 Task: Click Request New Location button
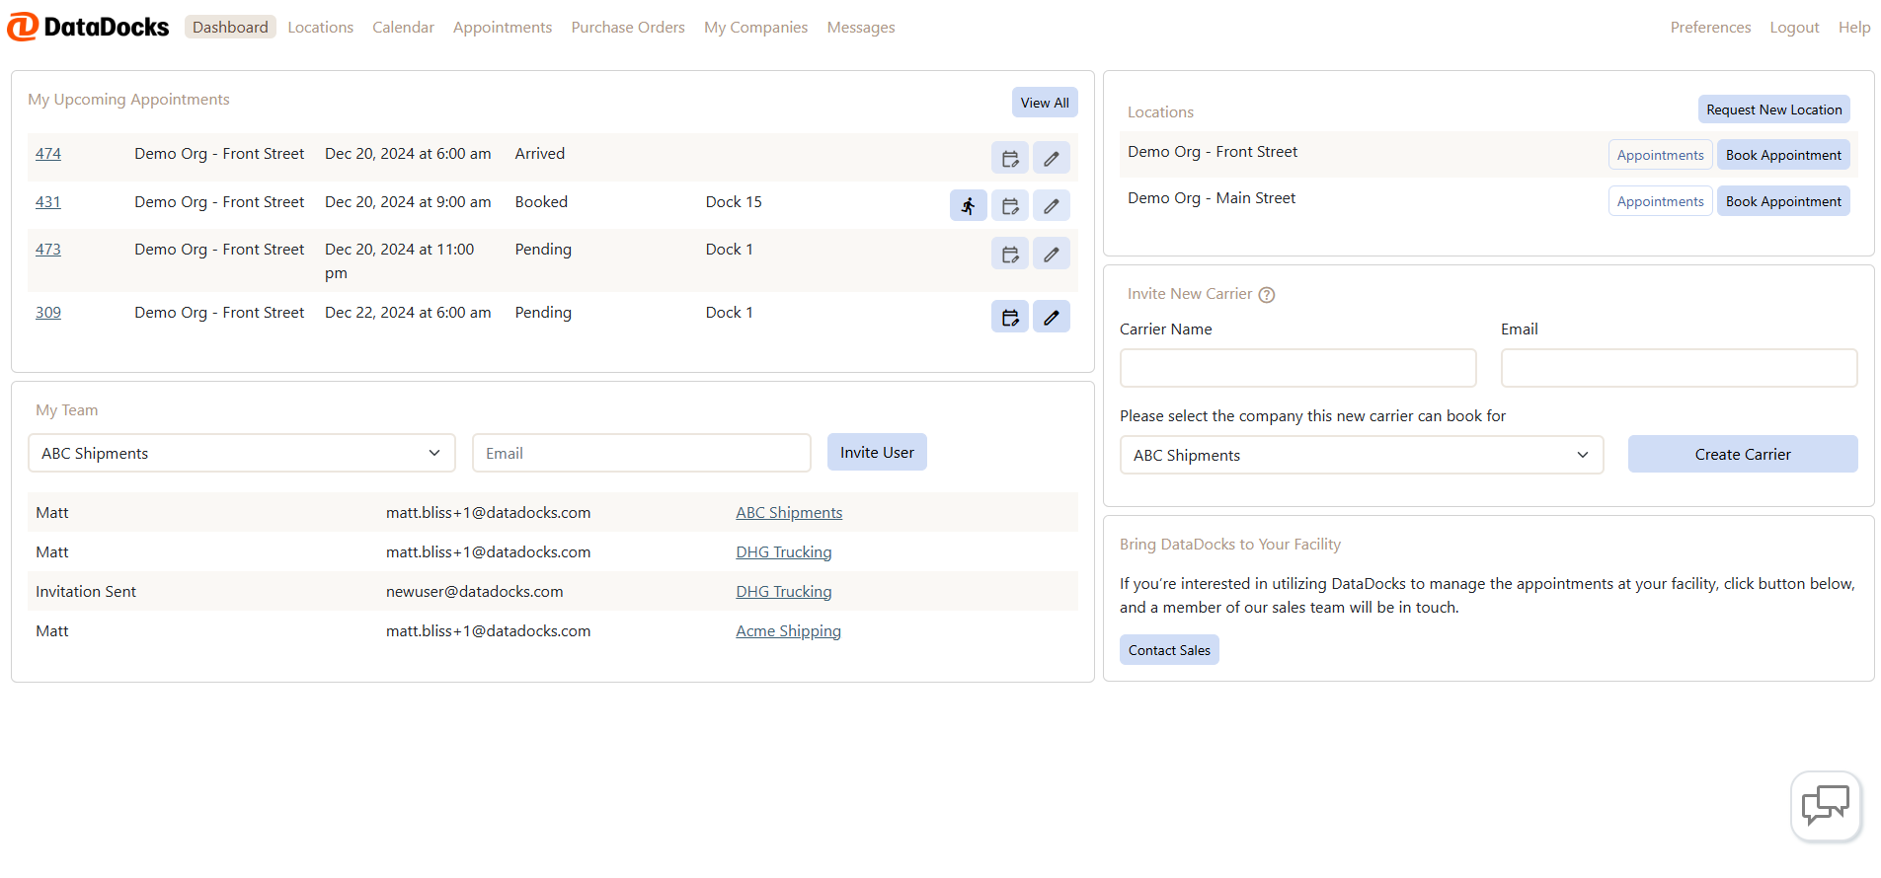[x=1774, y=110]
